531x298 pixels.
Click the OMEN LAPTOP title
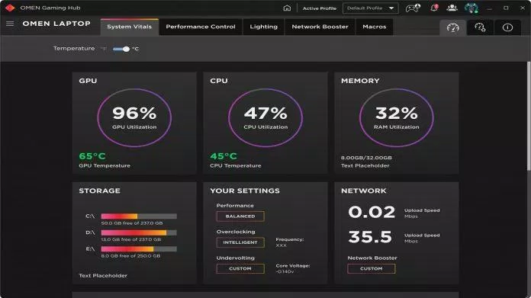(56, 24)
